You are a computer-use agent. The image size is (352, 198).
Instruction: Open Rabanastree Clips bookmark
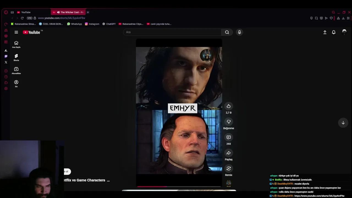131,24
